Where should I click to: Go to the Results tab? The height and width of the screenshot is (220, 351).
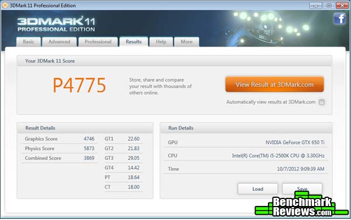pos(133,42)
